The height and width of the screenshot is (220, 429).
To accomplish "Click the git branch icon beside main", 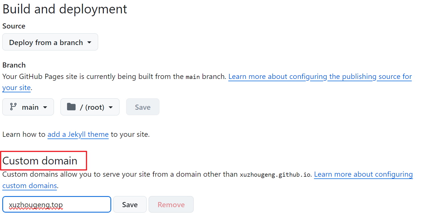I will 13,107.
